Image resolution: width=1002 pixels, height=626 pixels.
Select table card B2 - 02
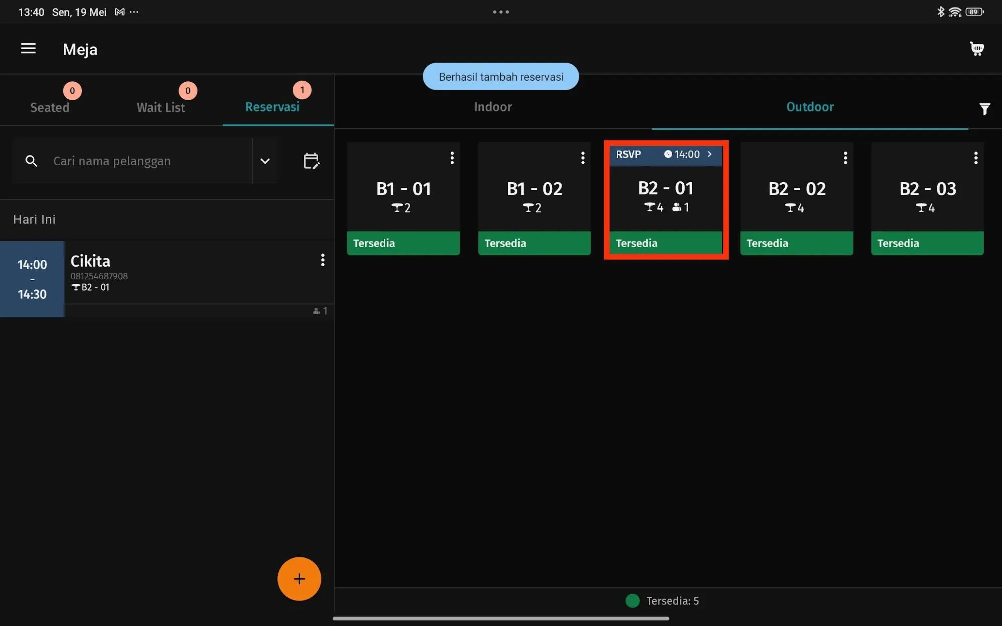[796, 198]
